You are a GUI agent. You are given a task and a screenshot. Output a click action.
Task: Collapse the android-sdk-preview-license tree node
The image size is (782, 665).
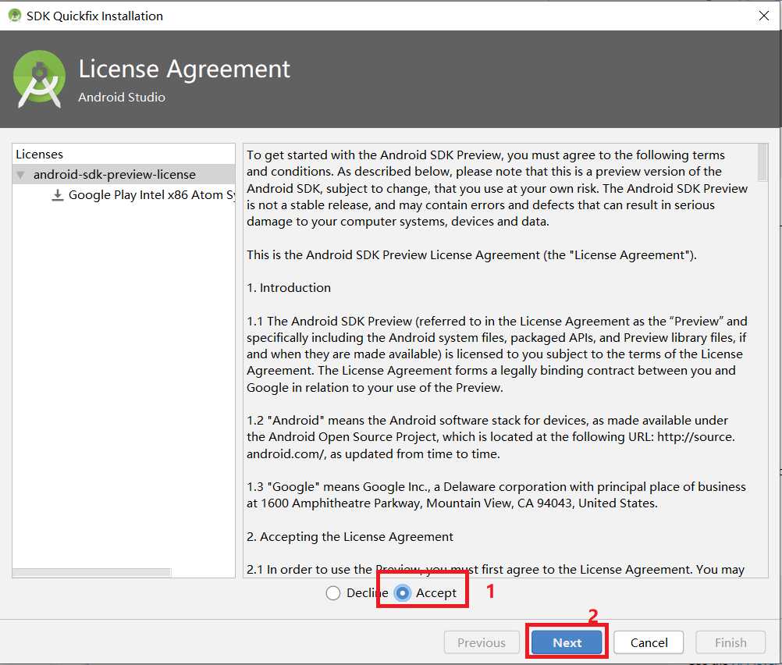(20, 175)
